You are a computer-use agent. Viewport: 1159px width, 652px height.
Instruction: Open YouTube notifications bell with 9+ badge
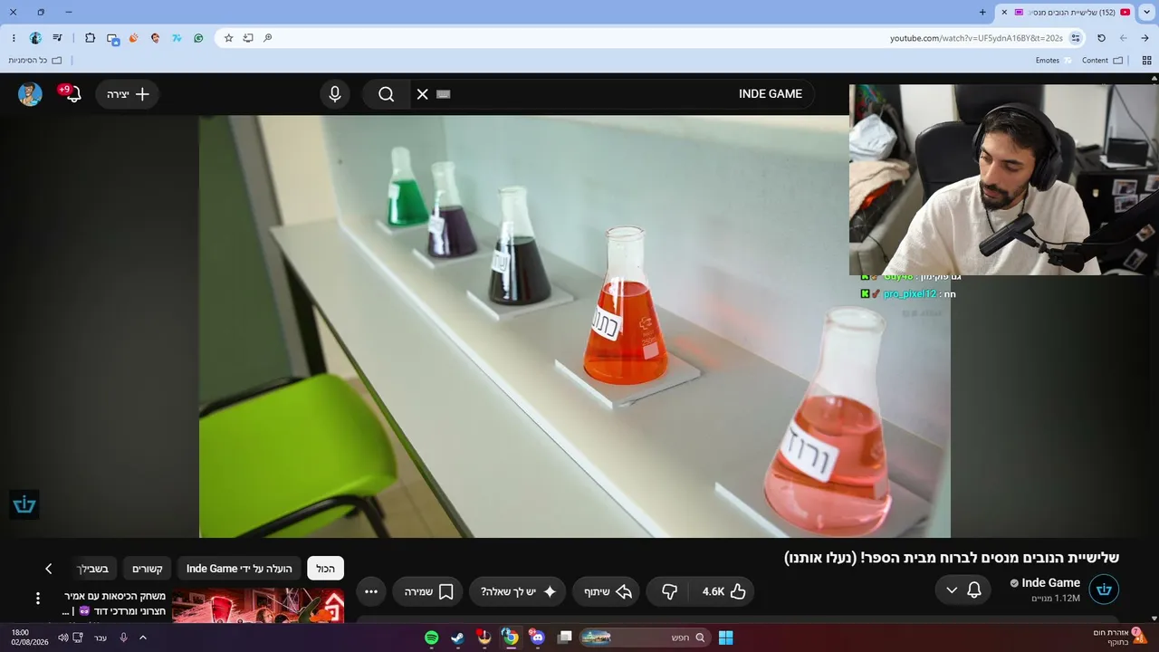72,94
